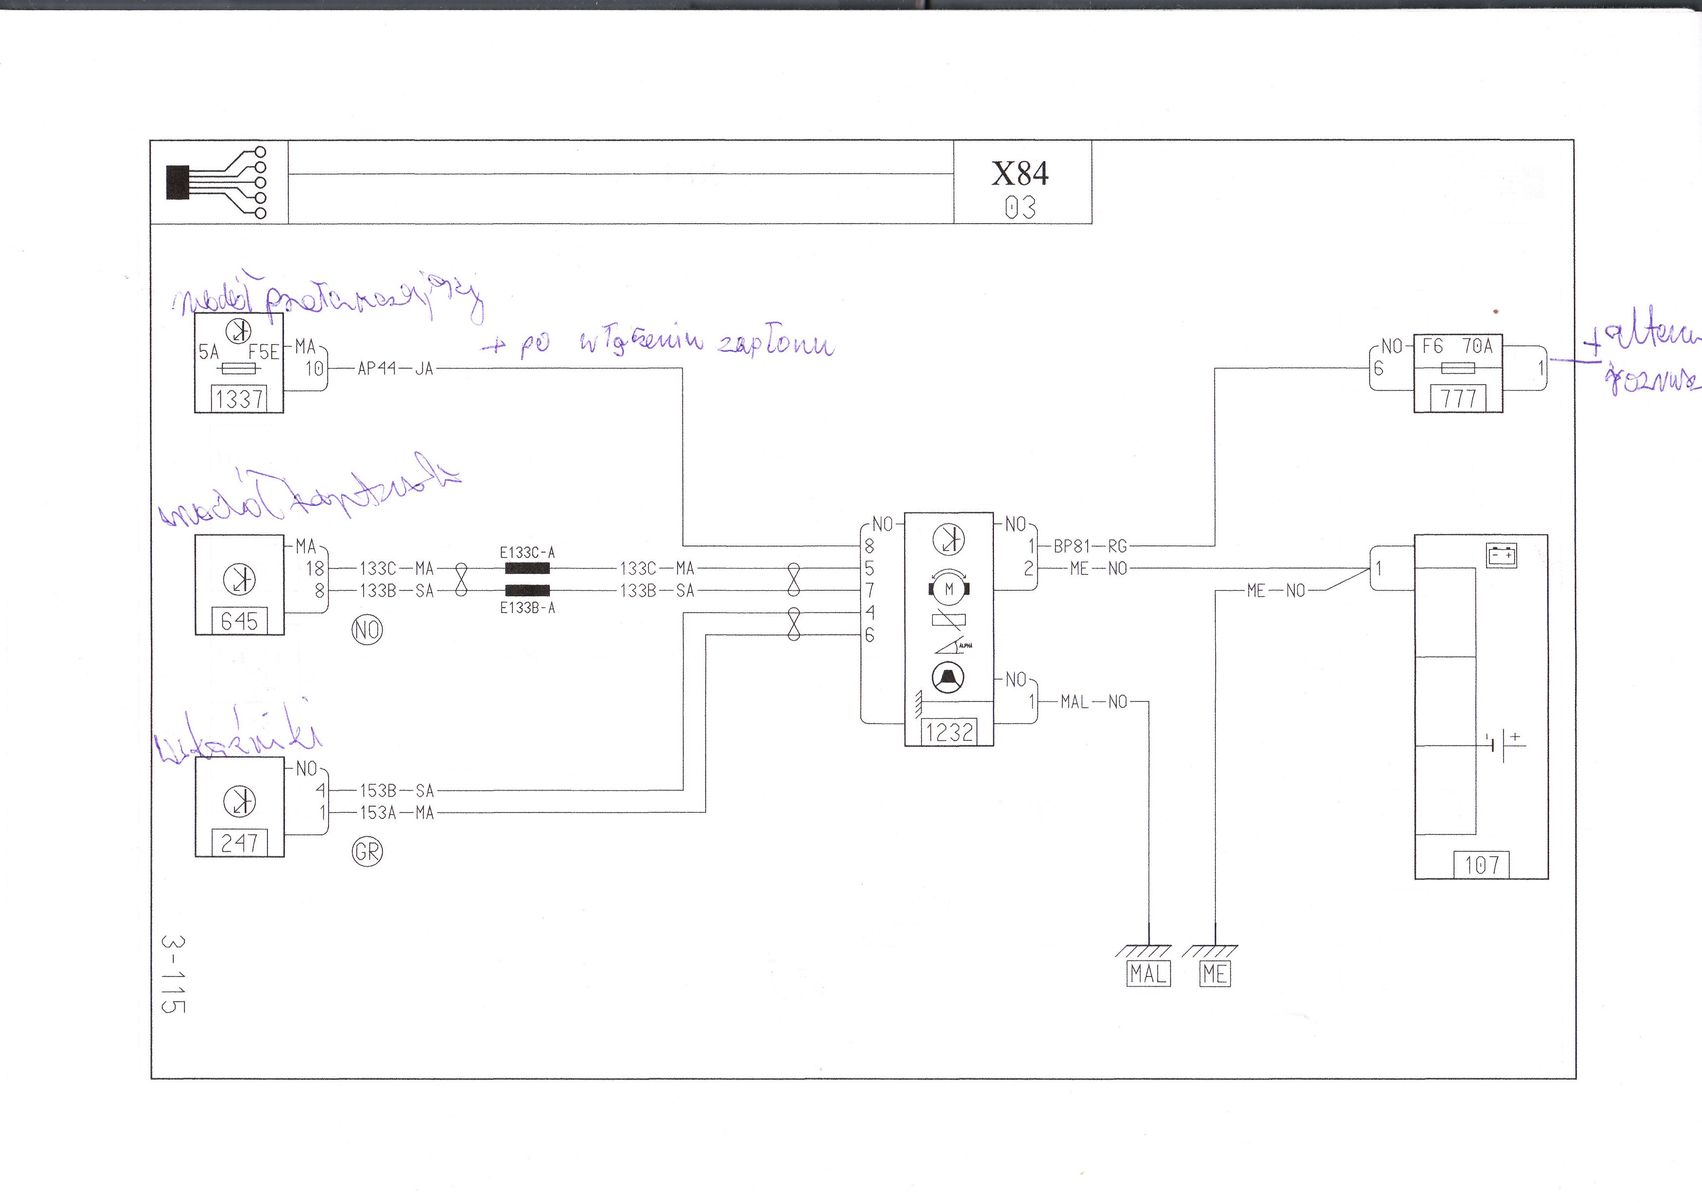
Task: Click the wiring connector icon in header
Action: tap(216, 182)
